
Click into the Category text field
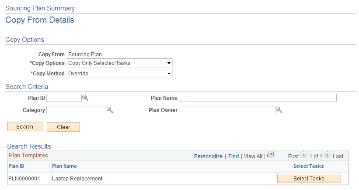[76, 110]
